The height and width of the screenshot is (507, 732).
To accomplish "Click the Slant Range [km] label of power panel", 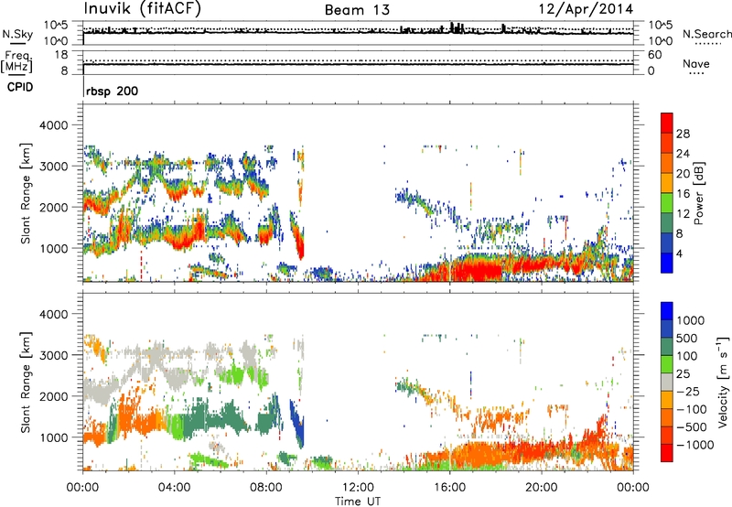I will 26,193.
